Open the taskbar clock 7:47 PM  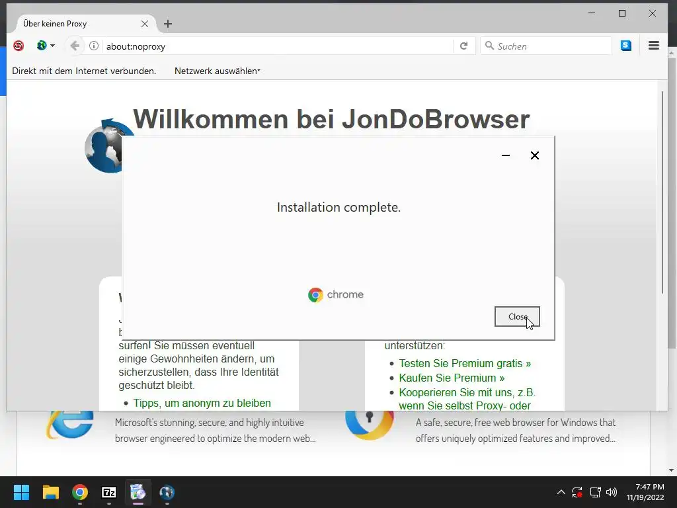click(645, 492)
